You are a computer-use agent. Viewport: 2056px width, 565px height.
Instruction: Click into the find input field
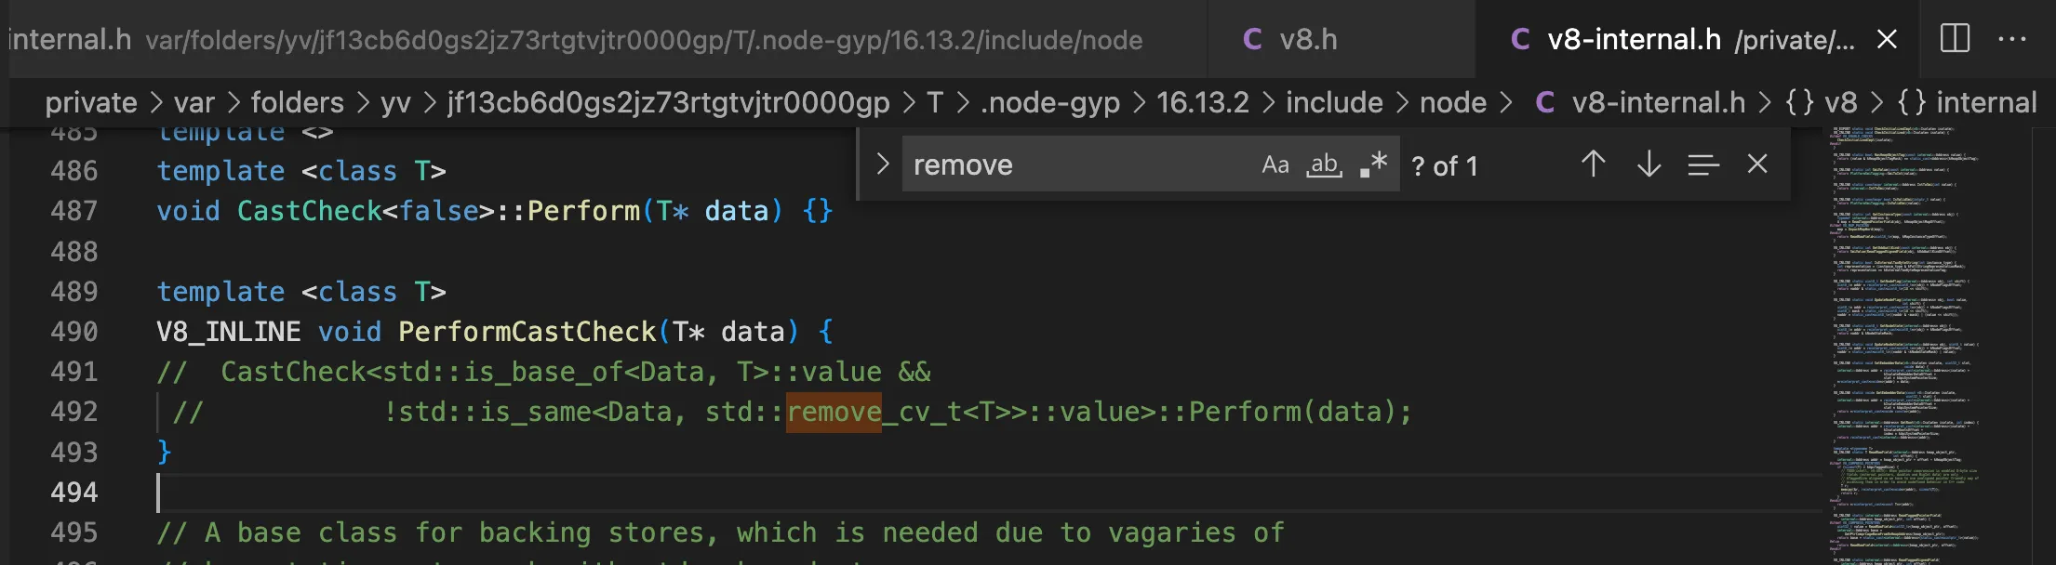[x=1070, y=164]
